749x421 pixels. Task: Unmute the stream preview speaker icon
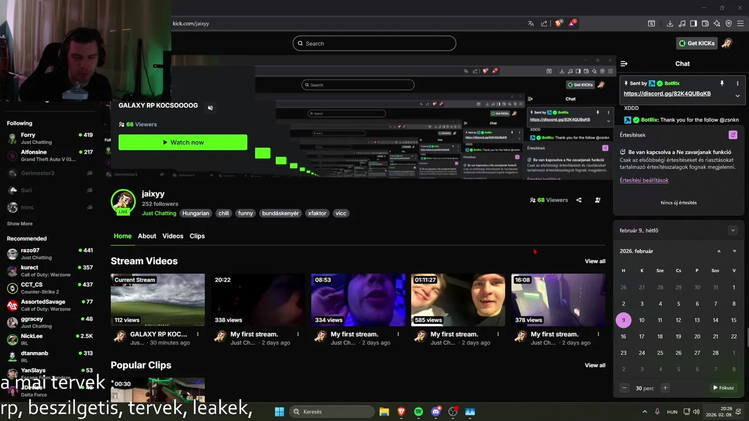tap(210, 108)
